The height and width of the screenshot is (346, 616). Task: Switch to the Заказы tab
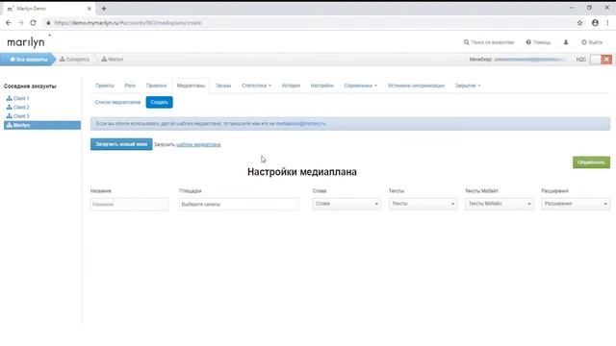(223, 86)
